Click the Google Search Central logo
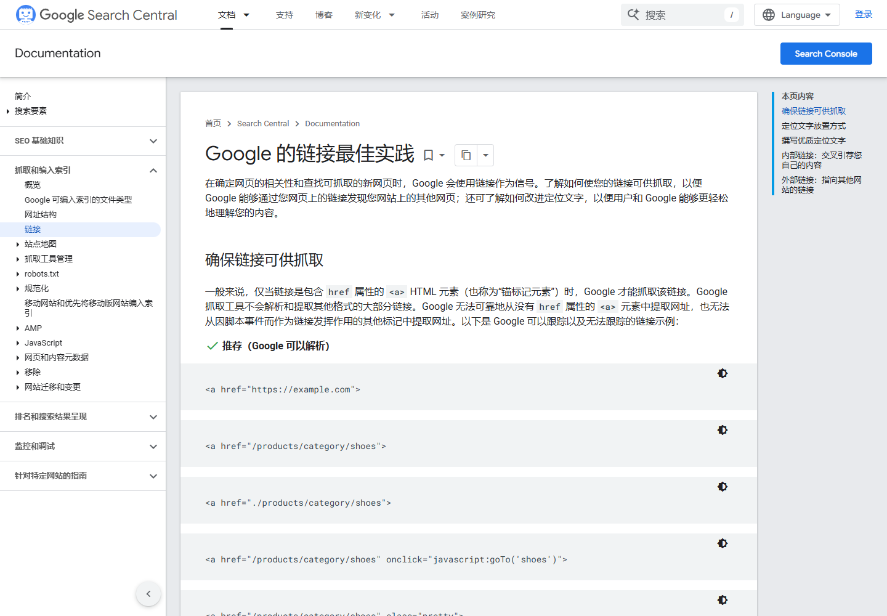887x616 pixels. pyautogui.click(x=96, y=15)
